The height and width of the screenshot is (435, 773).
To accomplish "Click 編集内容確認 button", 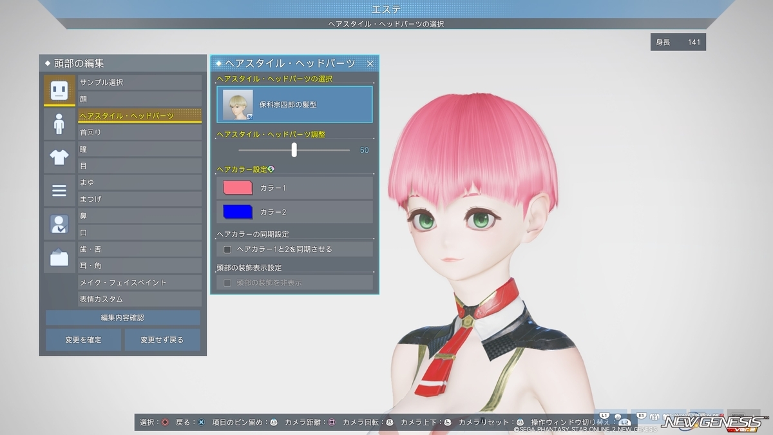I will click(x=123, y=318).
